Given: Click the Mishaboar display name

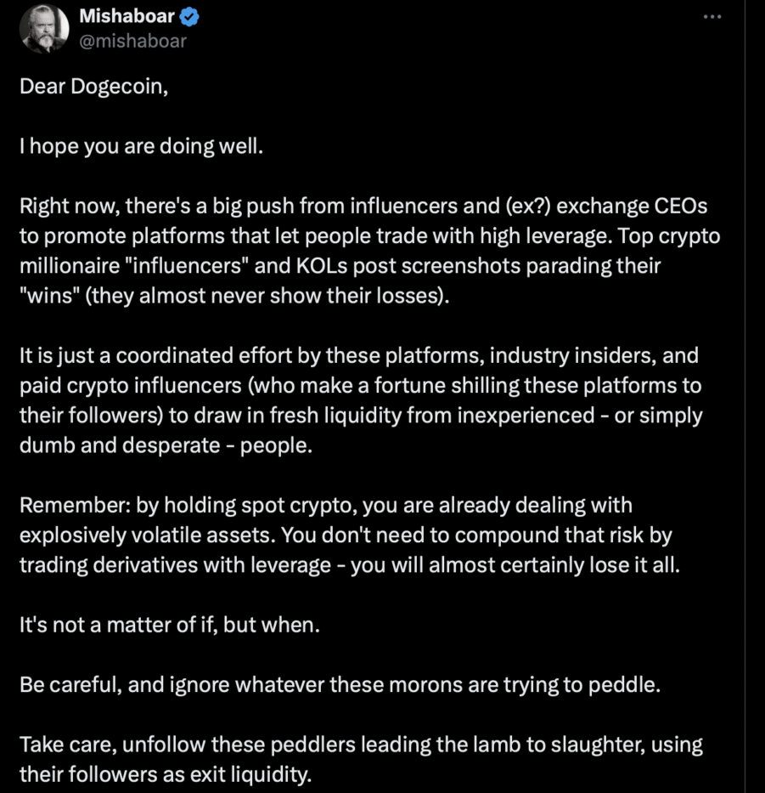Looking at the screenshot, I should pyautogui.click(x=127, y=16).
